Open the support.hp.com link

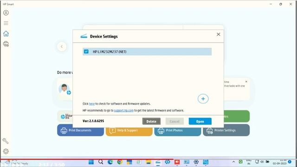(x=124, y=110)
